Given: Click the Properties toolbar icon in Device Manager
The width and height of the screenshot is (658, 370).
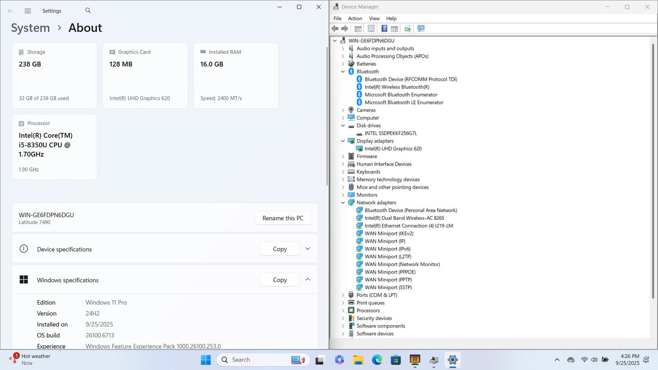Looking at the screenshot, I should [371, 28].
